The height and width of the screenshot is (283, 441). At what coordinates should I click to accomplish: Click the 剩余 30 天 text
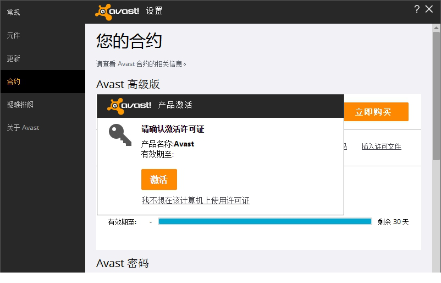pyautogui.click(x=393, y=222)
